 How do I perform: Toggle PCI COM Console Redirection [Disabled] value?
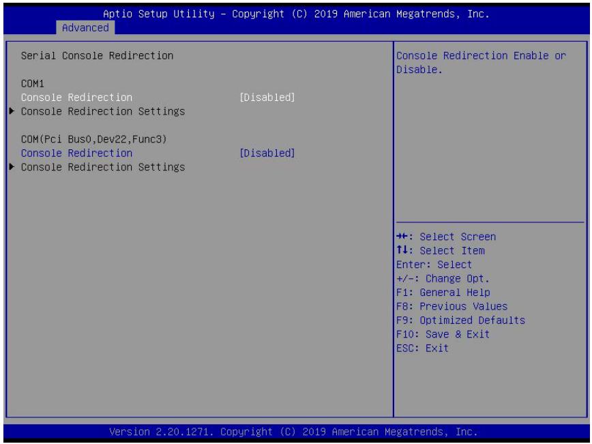point(267,153)
